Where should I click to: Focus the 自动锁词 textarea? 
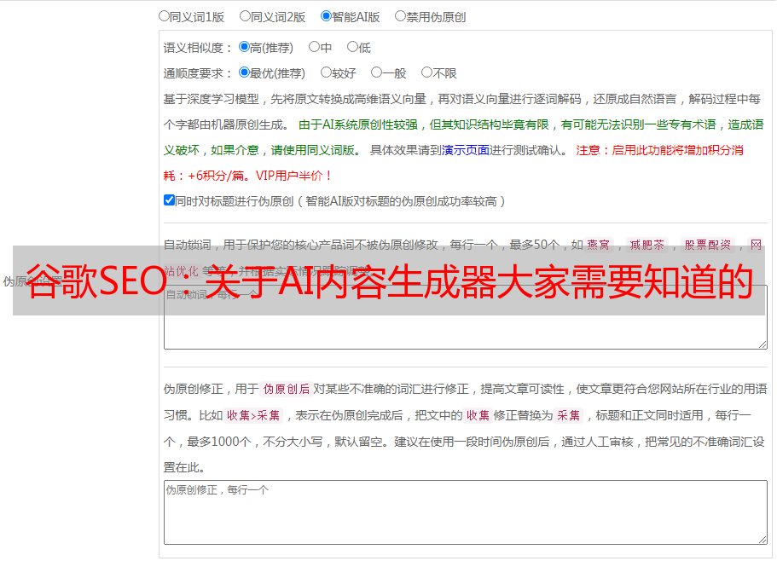click(x=466, y=317)
